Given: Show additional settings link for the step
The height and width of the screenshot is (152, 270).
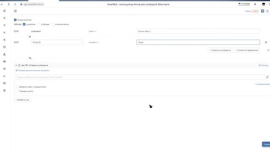Looking at the screenshot, I should 32,71.
